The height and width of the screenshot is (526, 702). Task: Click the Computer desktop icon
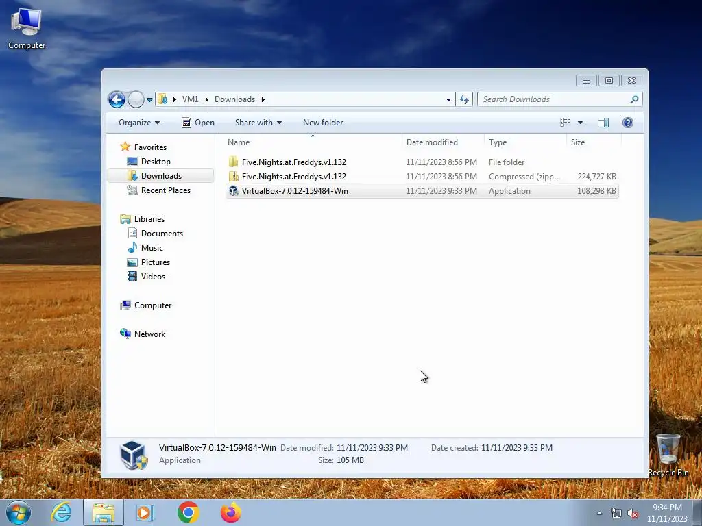click(x=27, y=27)
